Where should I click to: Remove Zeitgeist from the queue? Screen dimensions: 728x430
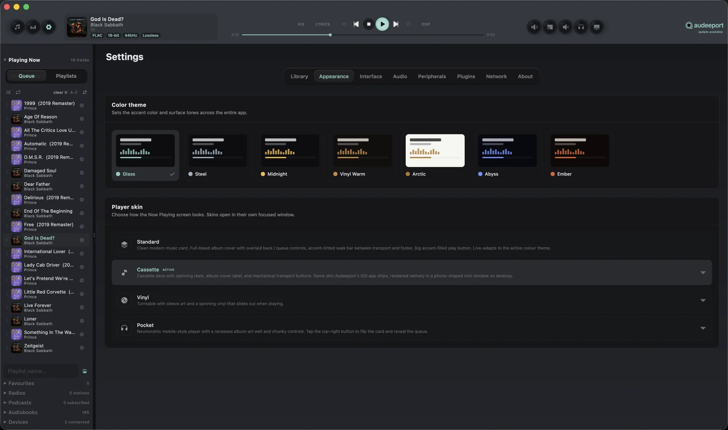click(x=82, y=348)
